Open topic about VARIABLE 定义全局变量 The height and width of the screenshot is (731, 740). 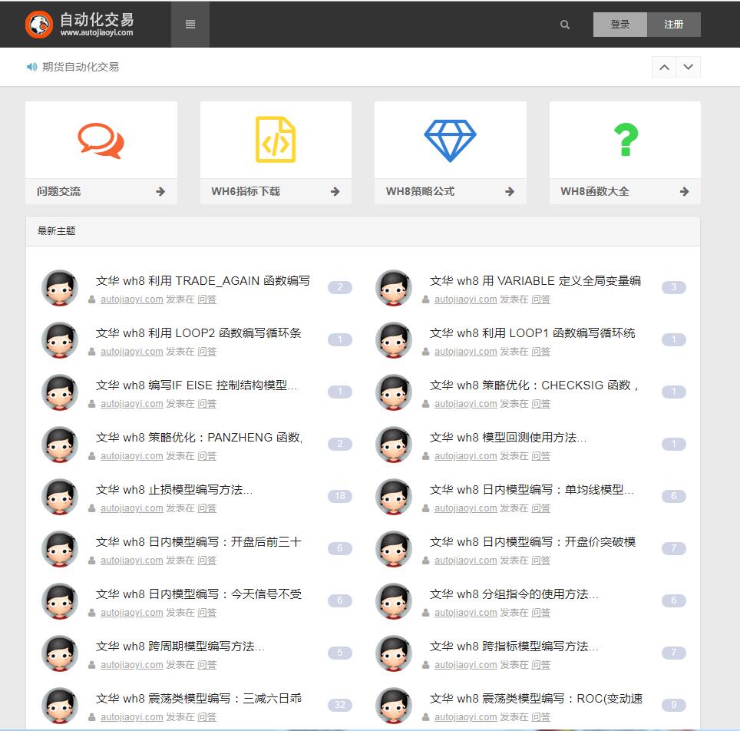click(x=535, y=281)
